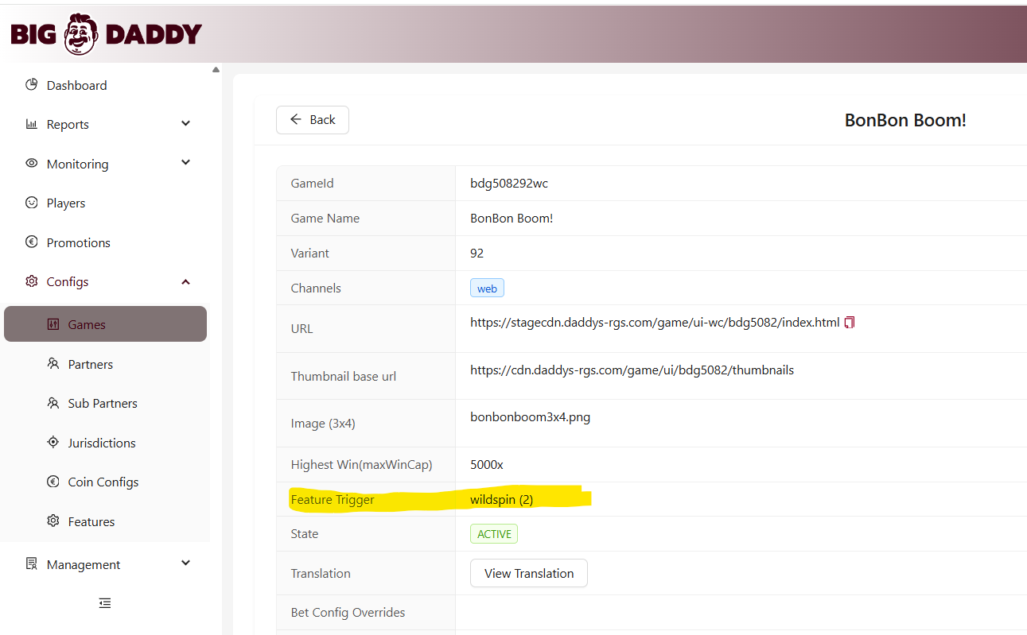
Task: Collapse the Configs menu chevron
Action: [x=186, y=281]
